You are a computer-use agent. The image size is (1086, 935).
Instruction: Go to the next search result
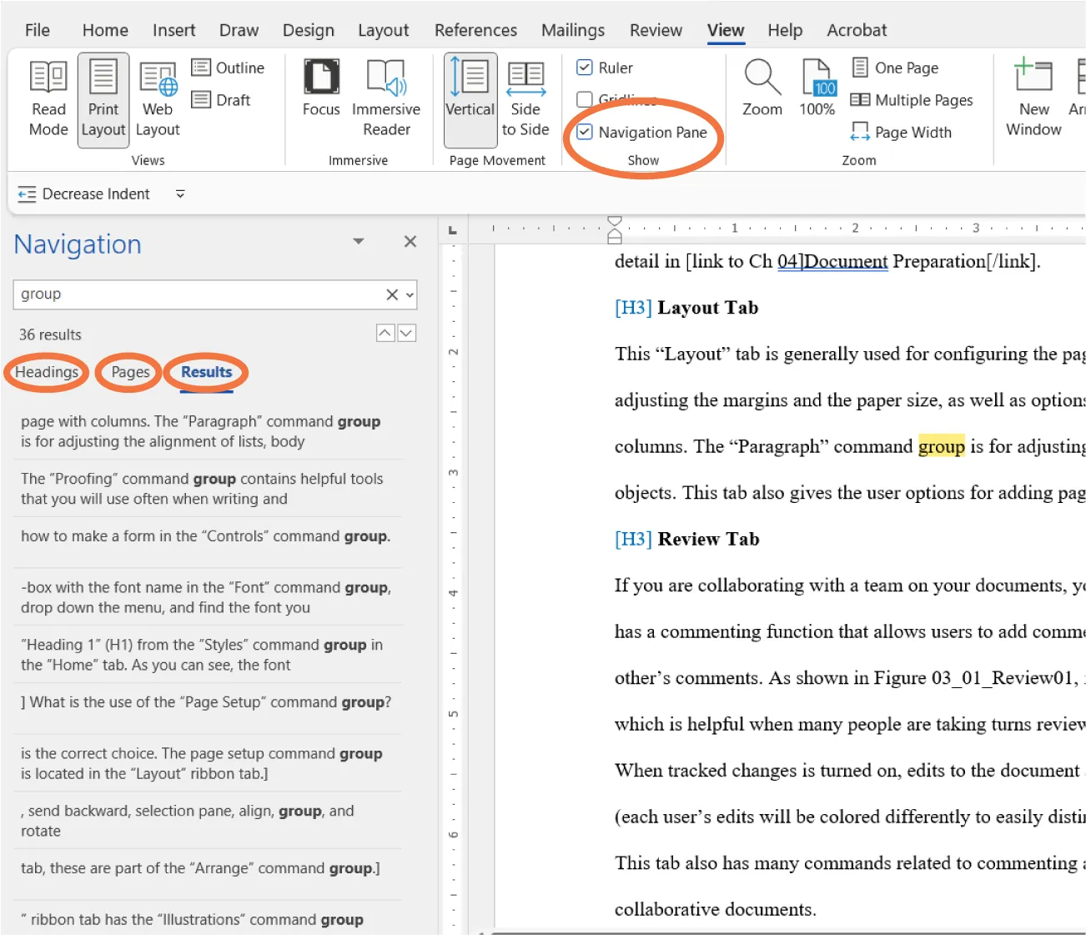click(406, 332)
